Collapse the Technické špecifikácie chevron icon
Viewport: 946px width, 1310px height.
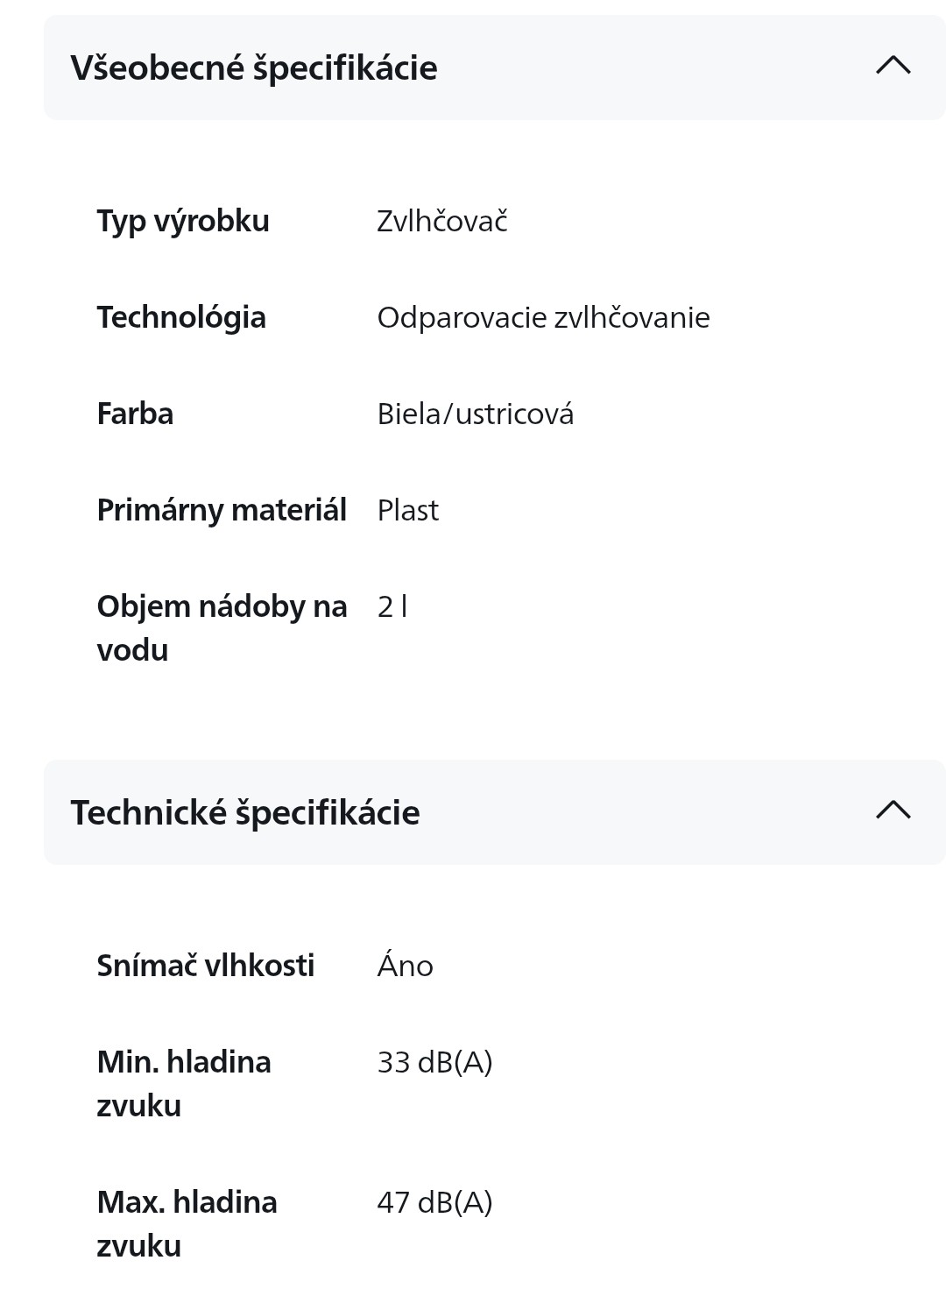coord(893,811)
